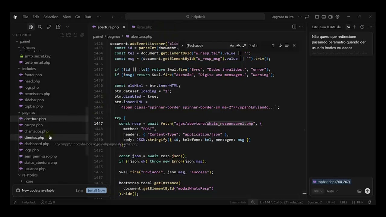Open the agent mode infinity dropdown
The width and height of the screenshot is (386, 217).
(318, 191)
